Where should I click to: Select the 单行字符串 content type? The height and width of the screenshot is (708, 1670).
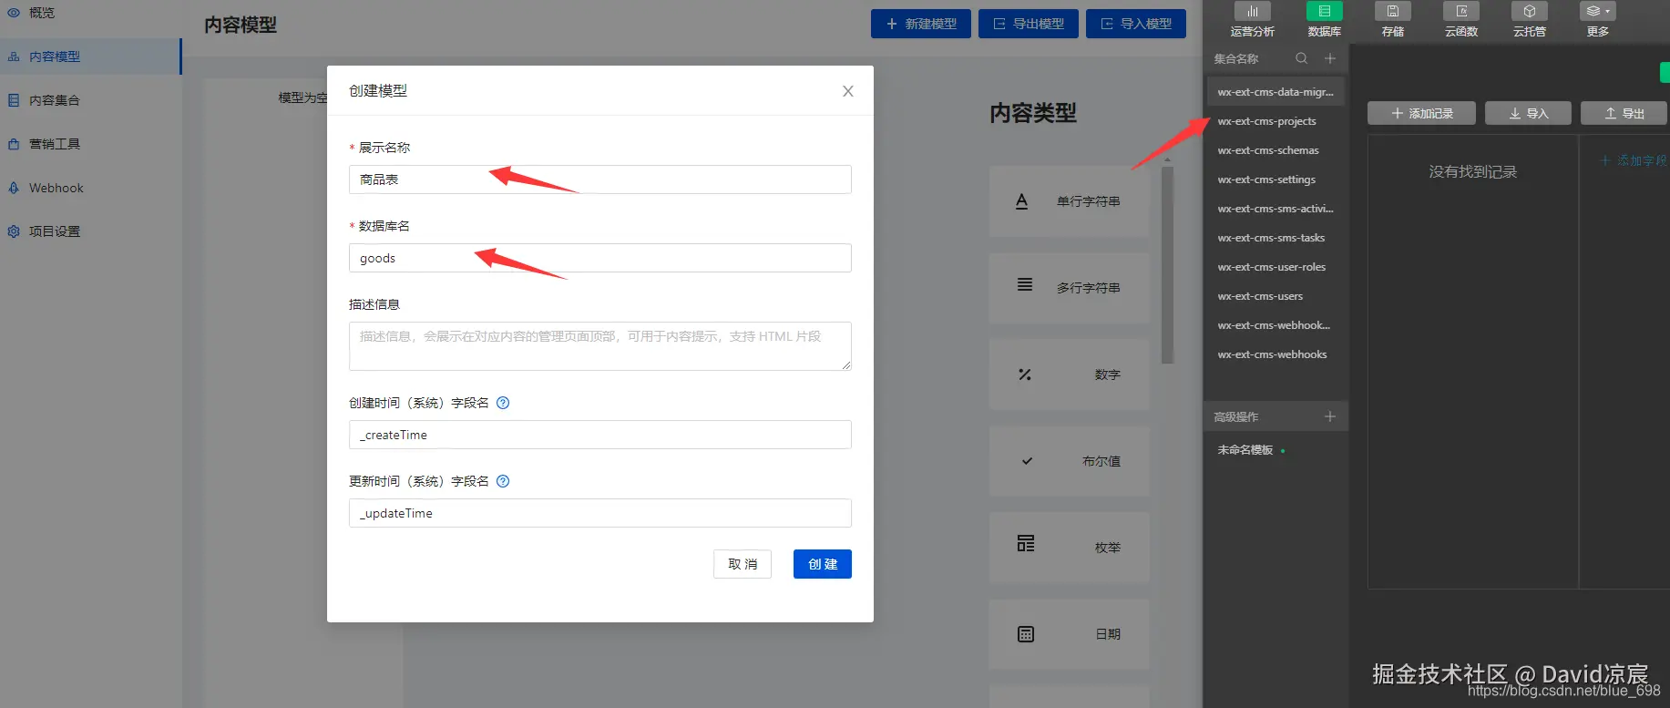click(1069, 201)
